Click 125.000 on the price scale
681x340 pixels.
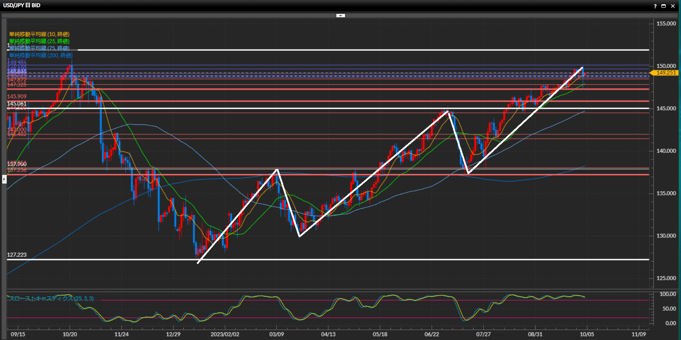tap(666, 278)
